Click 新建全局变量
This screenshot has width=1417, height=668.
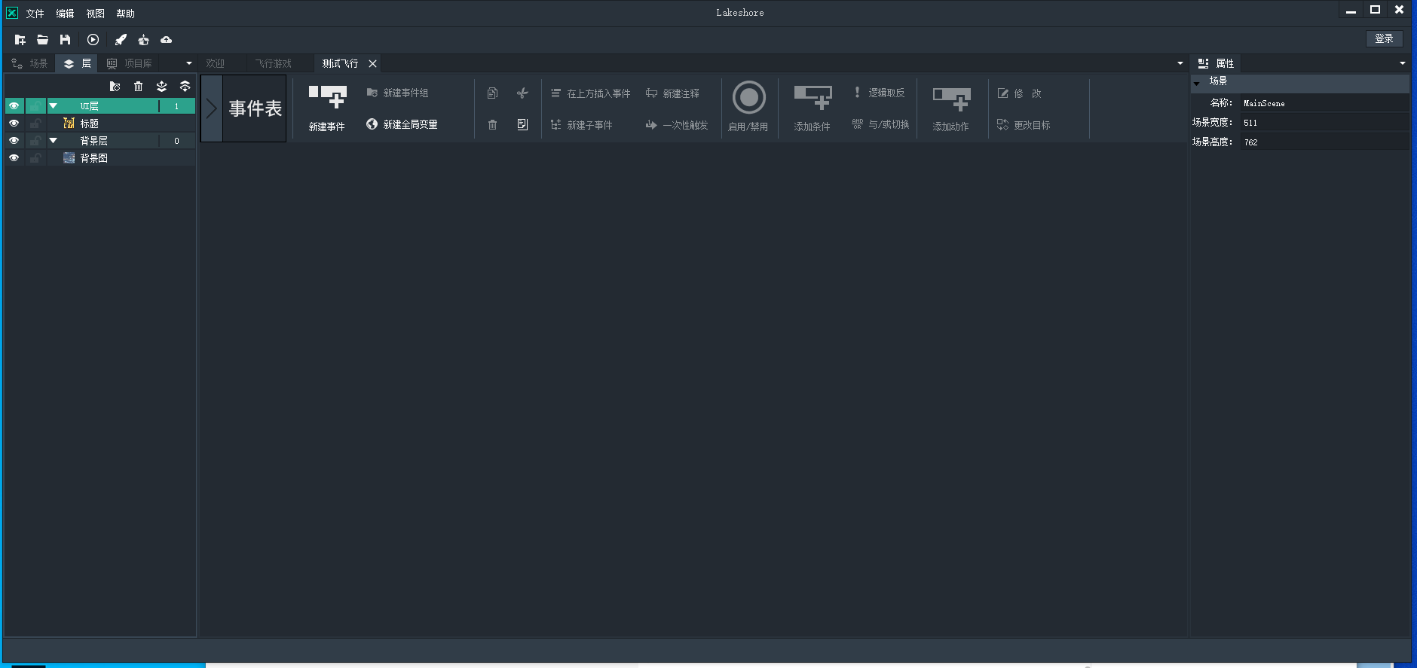pyautogui.click(x=402, y=124)
